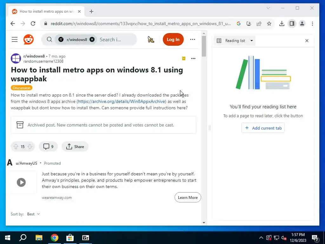Go to the Reddit home logo

tap(29, 39)
